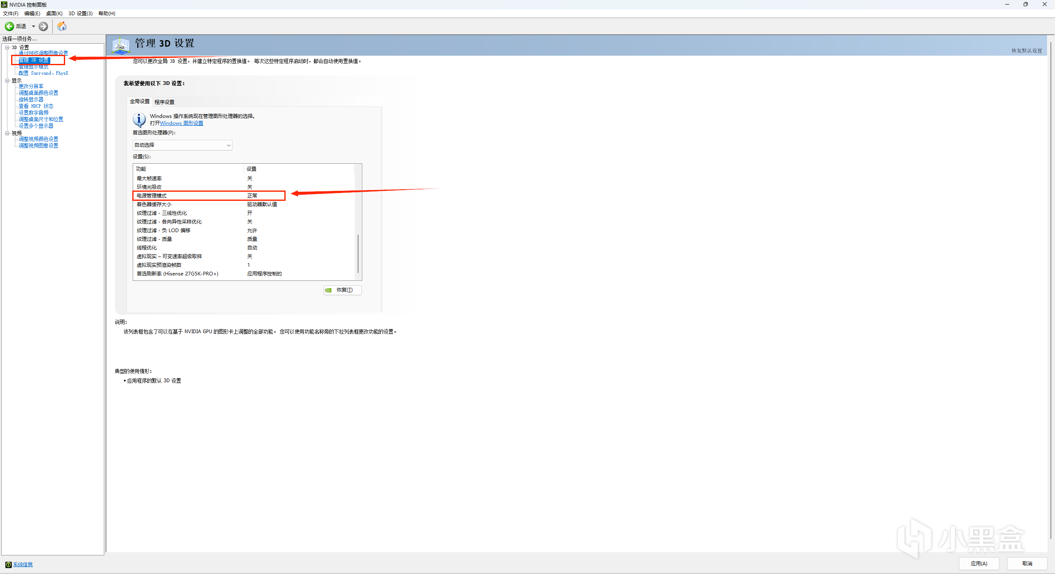Image resolution: width=1055 pixels, height=574 pixels.
Task: Collapse the 视频 tree node
Action: (x=7, y=133)
